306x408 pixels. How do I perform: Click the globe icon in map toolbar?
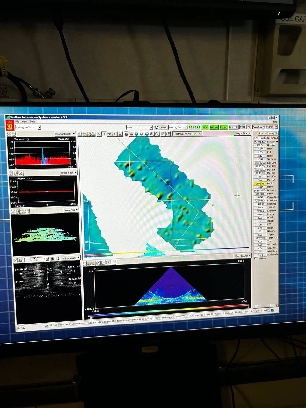click(x=136, y=134)
